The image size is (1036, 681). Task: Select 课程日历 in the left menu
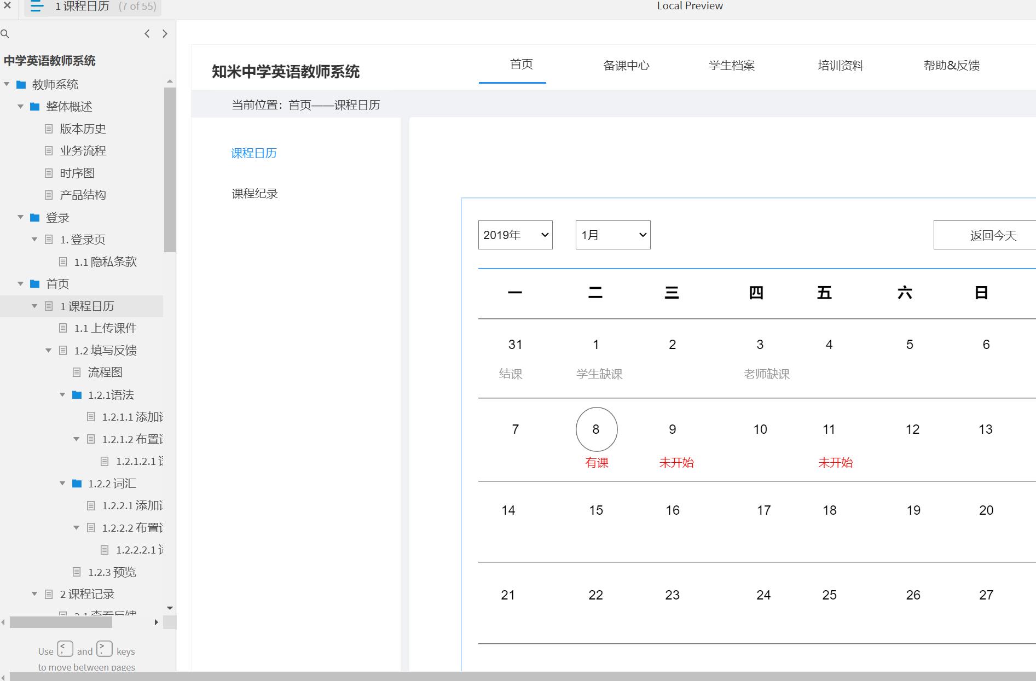(x=254, y=153)
